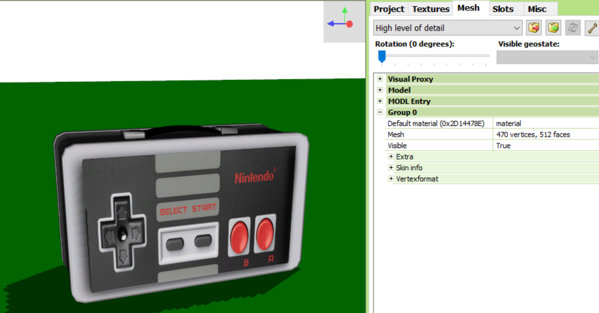Click the Rotation (0 degrees) label
Screen dimensions: 599x313
coord(415,44)
